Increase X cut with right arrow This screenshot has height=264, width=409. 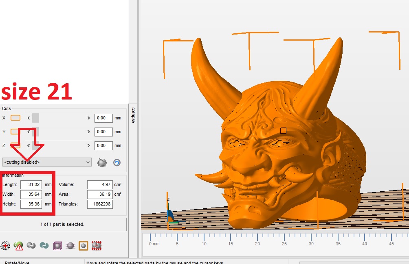89,118
